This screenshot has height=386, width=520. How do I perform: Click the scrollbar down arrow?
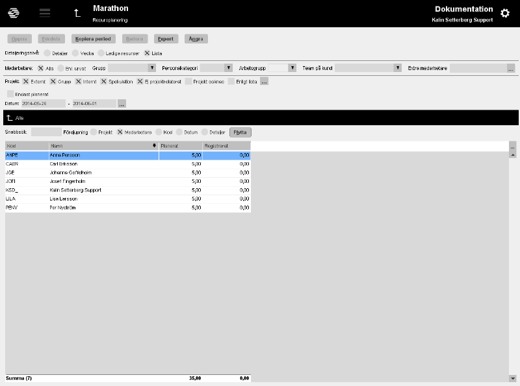tap(513, 378)
